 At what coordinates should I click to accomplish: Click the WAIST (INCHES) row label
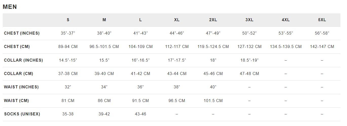tap(21, 87)
